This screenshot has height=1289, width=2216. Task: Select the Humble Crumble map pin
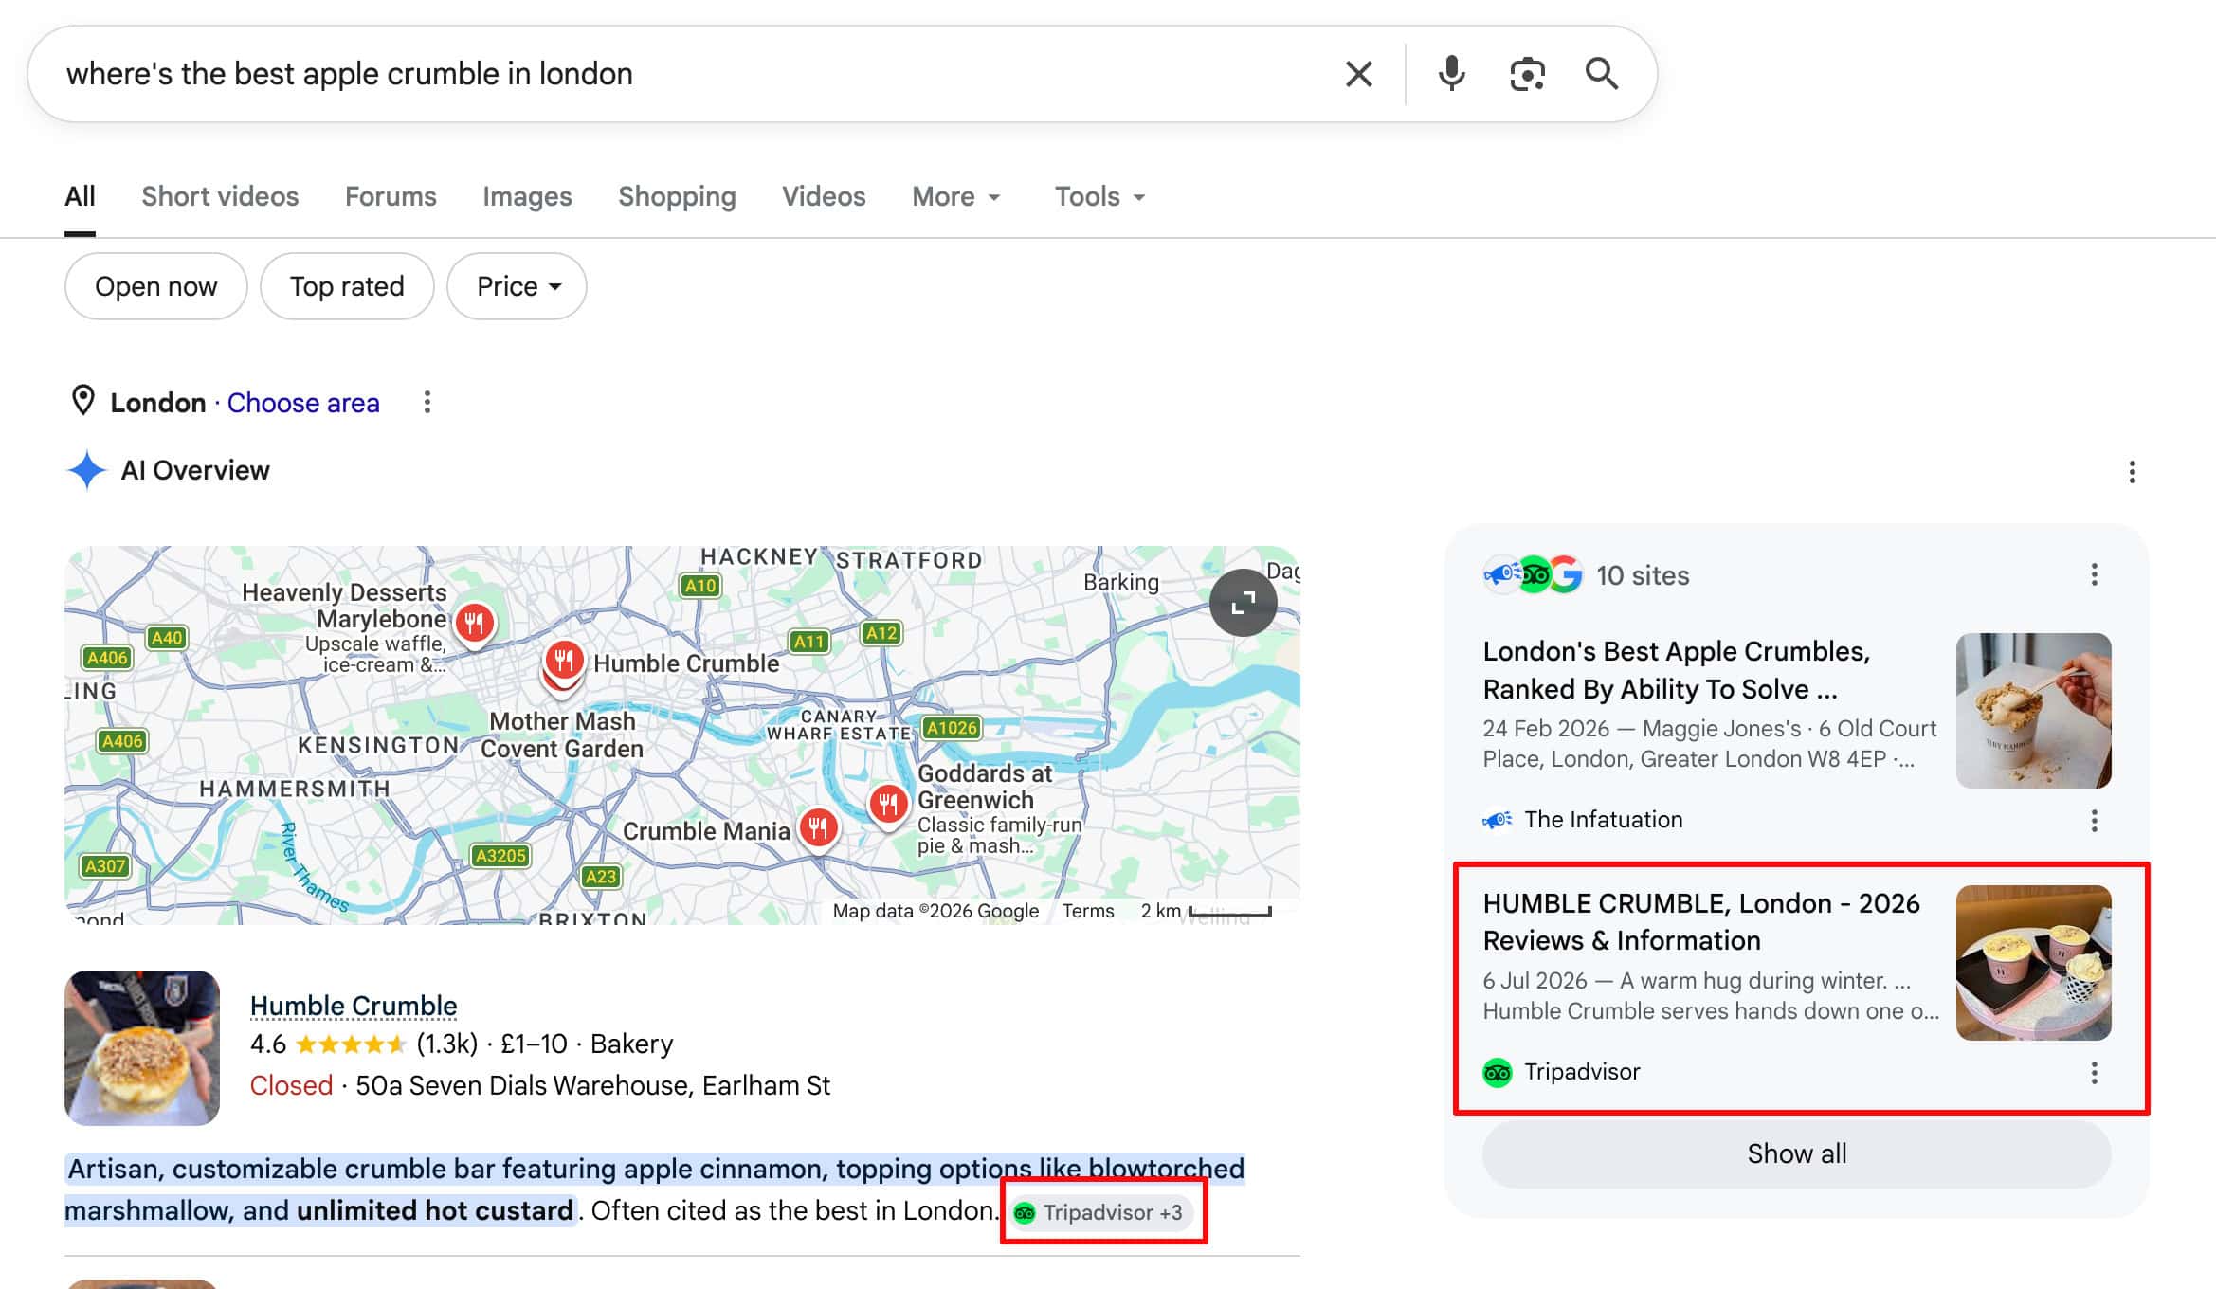pyautogui.click(x=564, y=660)
